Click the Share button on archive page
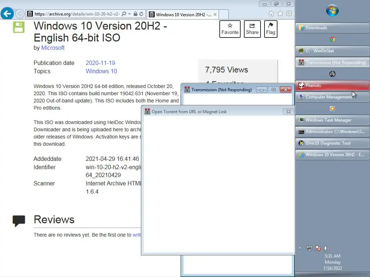The image size is (370, 277). click(x=252, y=29)
